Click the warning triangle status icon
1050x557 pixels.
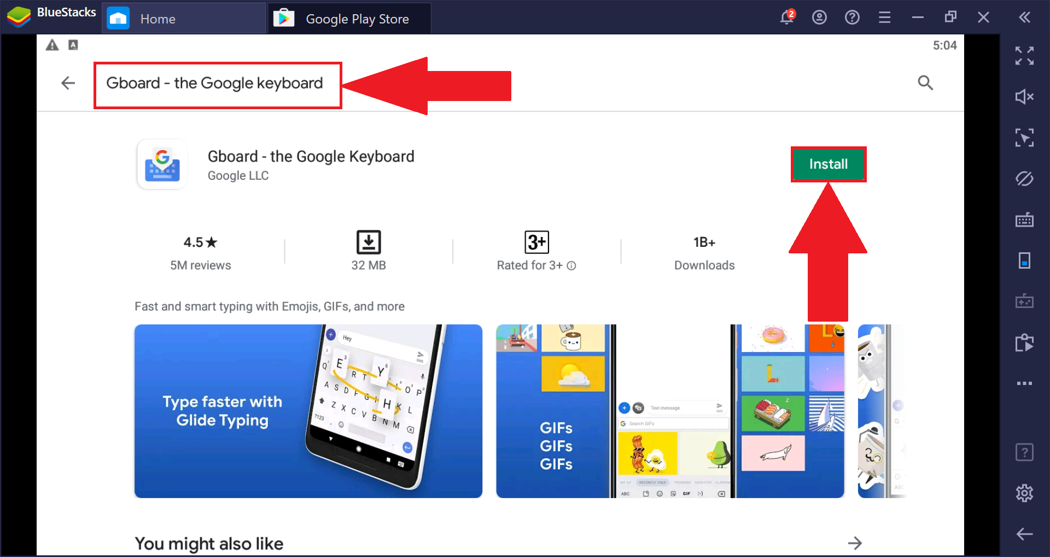[x=52, y=45]
